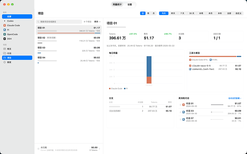Open the 自定义 custom date range
The width and height of the screenshot is (247, 154).
click(x=238, y=13)
